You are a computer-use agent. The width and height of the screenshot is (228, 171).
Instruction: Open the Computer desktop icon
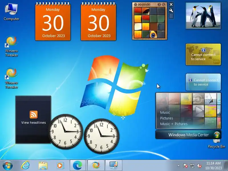click(x=11, y=12)
